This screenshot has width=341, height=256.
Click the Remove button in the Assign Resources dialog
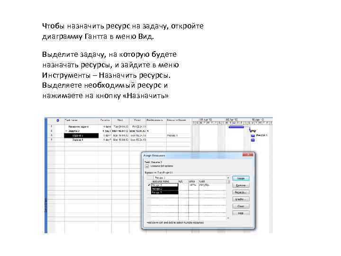(x=241, y=185)
